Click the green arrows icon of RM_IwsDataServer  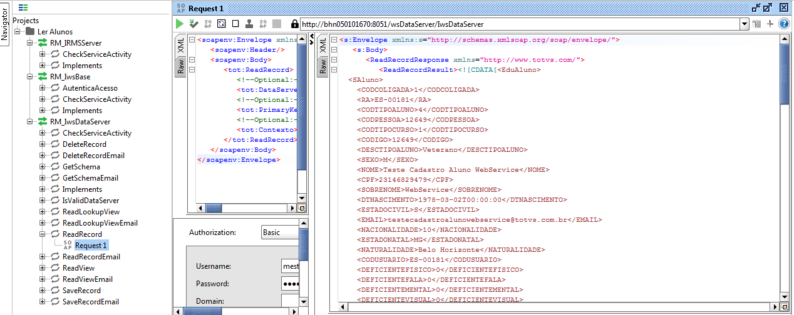[x=43, y=122]
